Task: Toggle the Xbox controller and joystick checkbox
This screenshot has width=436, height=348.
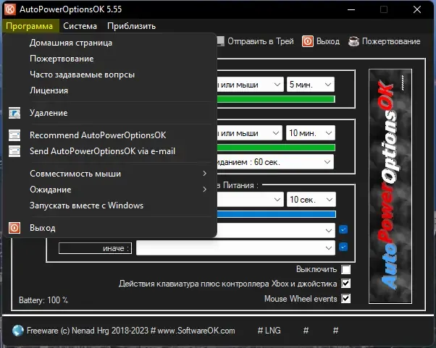Action: [x=346, y=284]
